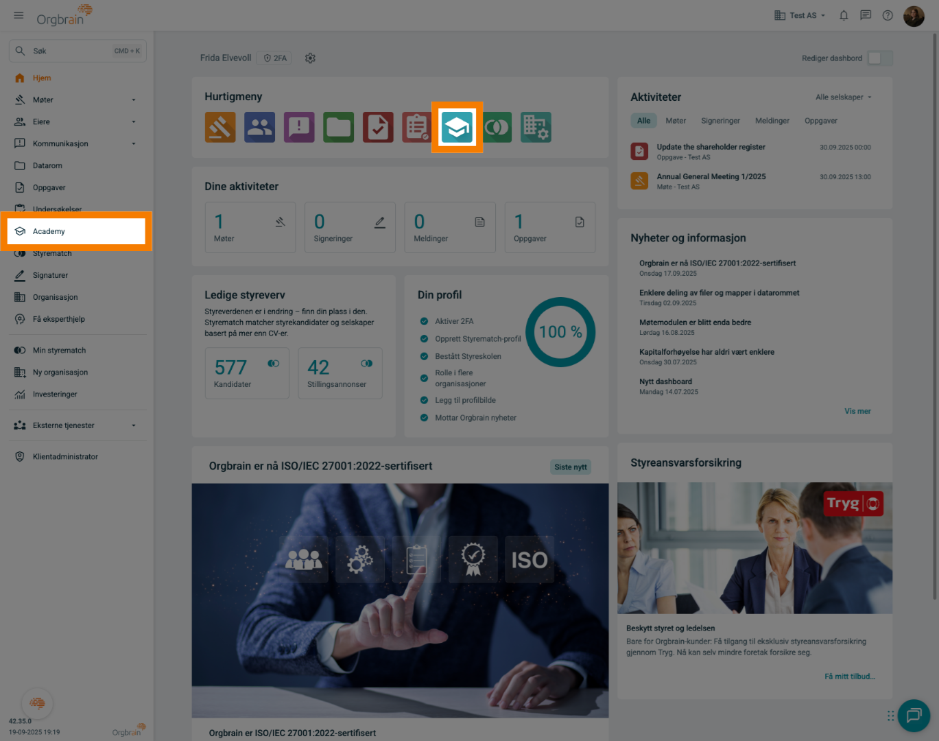Expand the Møter sidebar submenu arrow
939x741 pixels.
point(134,100)
